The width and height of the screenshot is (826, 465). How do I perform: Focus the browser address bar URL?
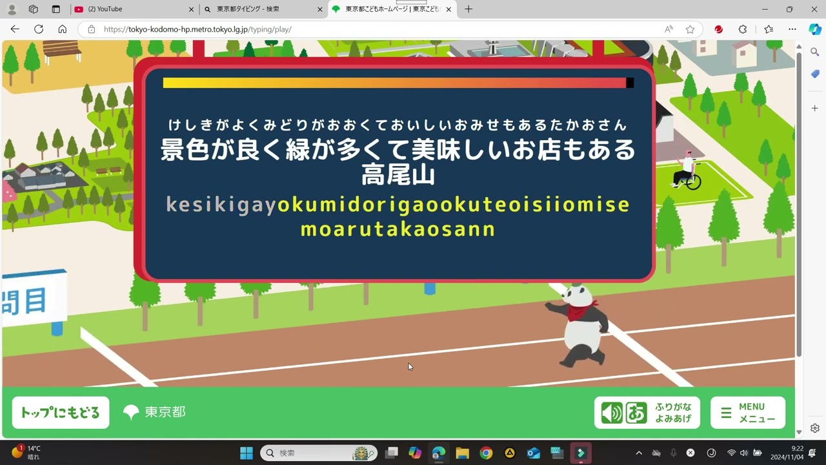click(x=197, y=29)
